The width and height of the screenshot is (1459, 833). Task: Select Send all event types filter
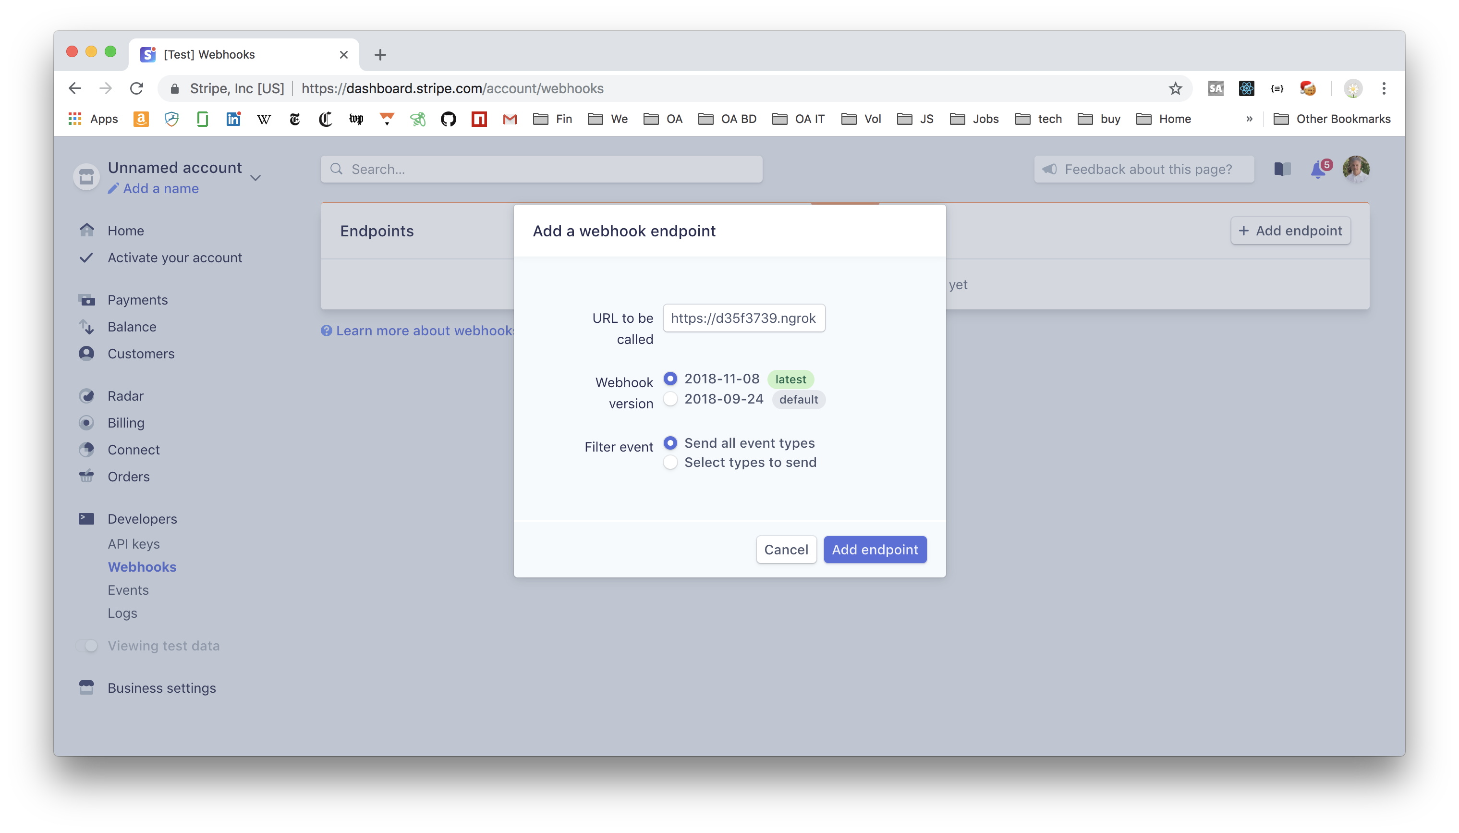pos(669,443)
